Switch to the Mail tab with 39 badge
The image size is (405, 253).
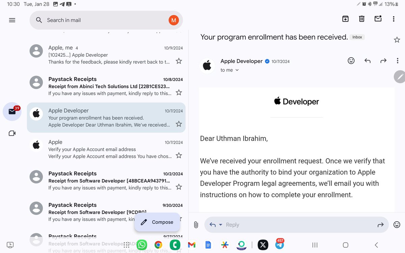click(x=12, y=112)
